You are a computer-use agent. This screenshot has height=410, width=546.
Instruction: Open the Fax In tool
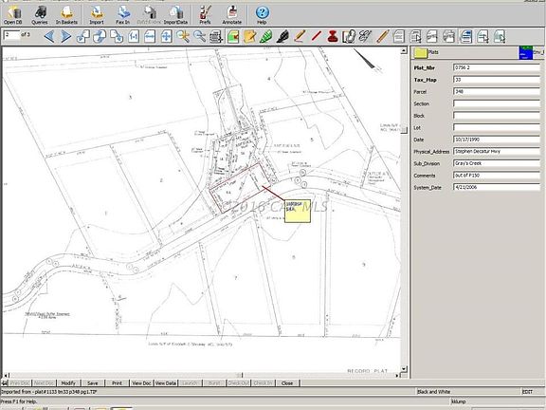[x=123, y=14]
